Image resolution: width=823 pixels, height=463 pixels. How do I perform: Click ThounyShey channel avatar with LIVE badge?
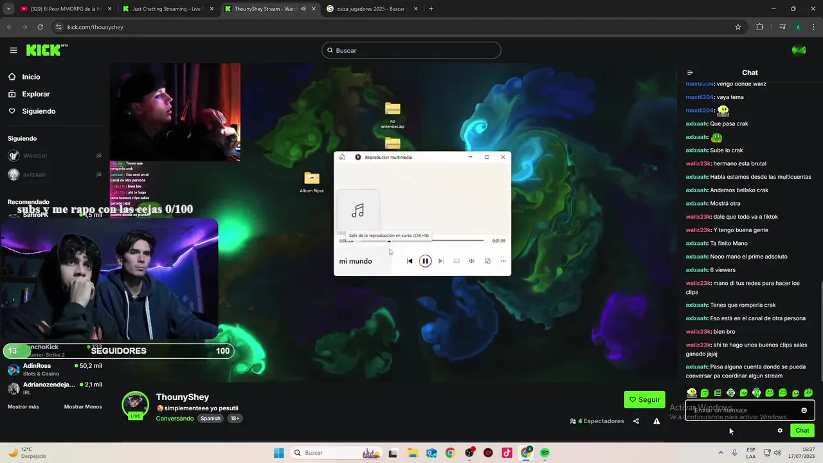tap(135, 405)
